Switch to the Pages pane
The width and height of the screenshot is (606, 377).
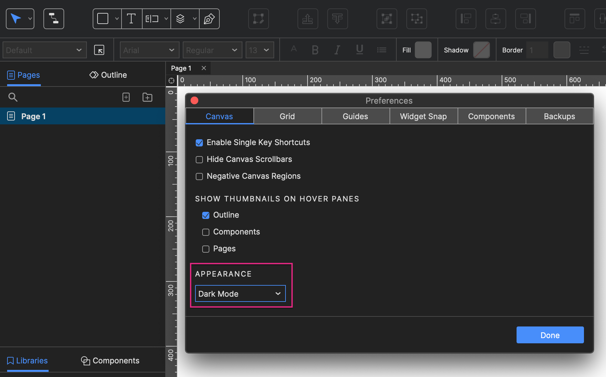24,75
